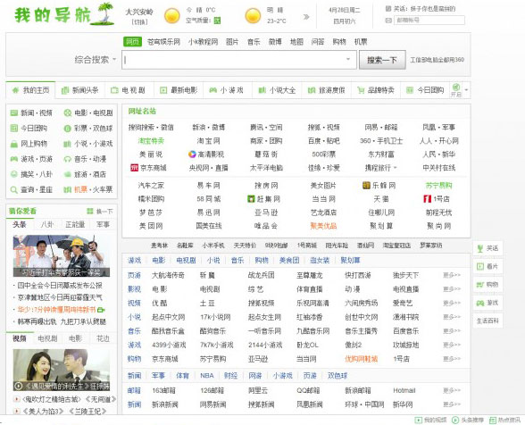
Task: Click the shopping bag icon beside 网上购物
Action: coord(13,144)
